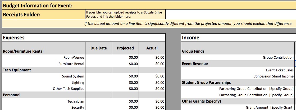Select the Projected column header

[x=125, y=48]
